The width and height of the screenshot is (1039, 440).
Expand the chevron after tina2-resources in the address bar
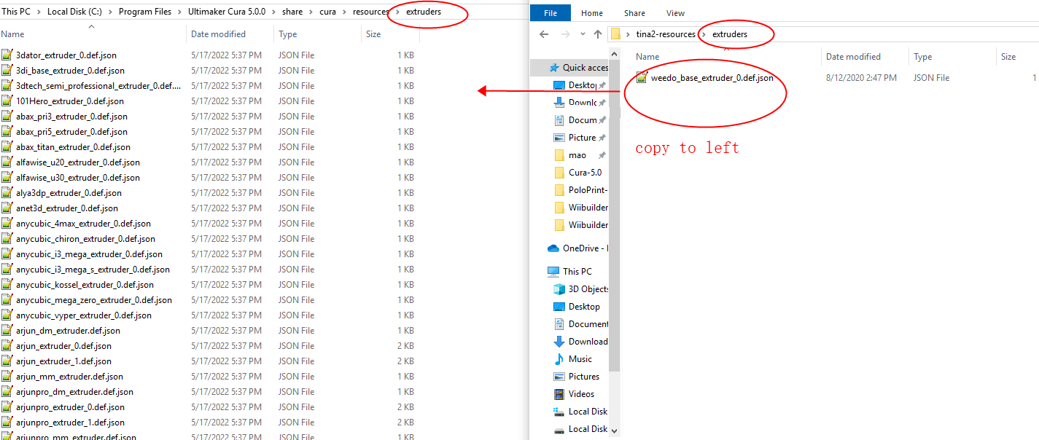coord(704,34)
